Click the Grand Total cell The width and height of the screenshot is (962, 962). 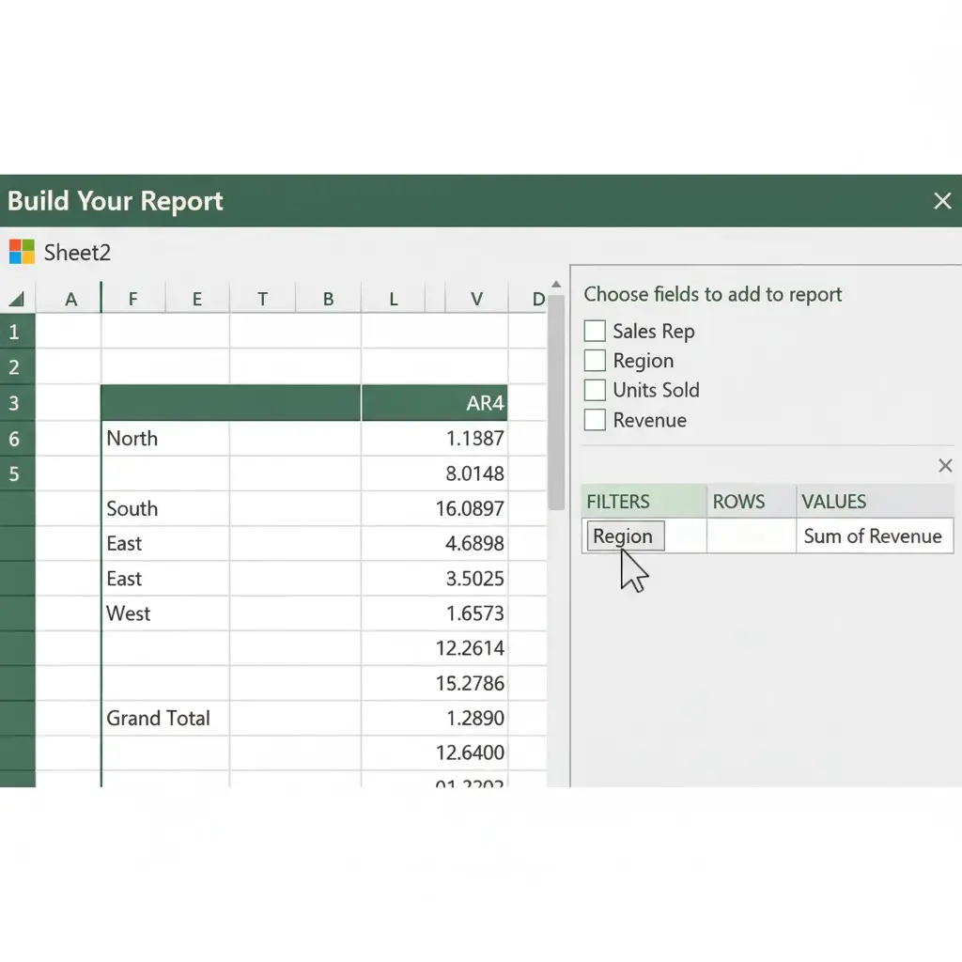158,718
